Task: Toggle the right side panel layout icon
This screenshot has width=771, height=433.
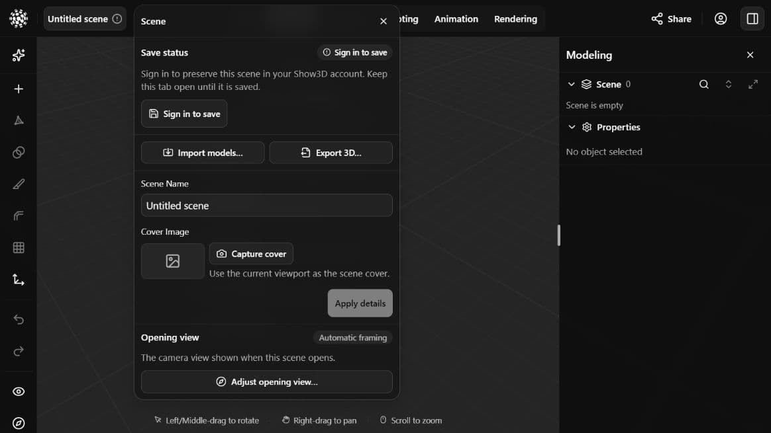Action: (752, 19)
